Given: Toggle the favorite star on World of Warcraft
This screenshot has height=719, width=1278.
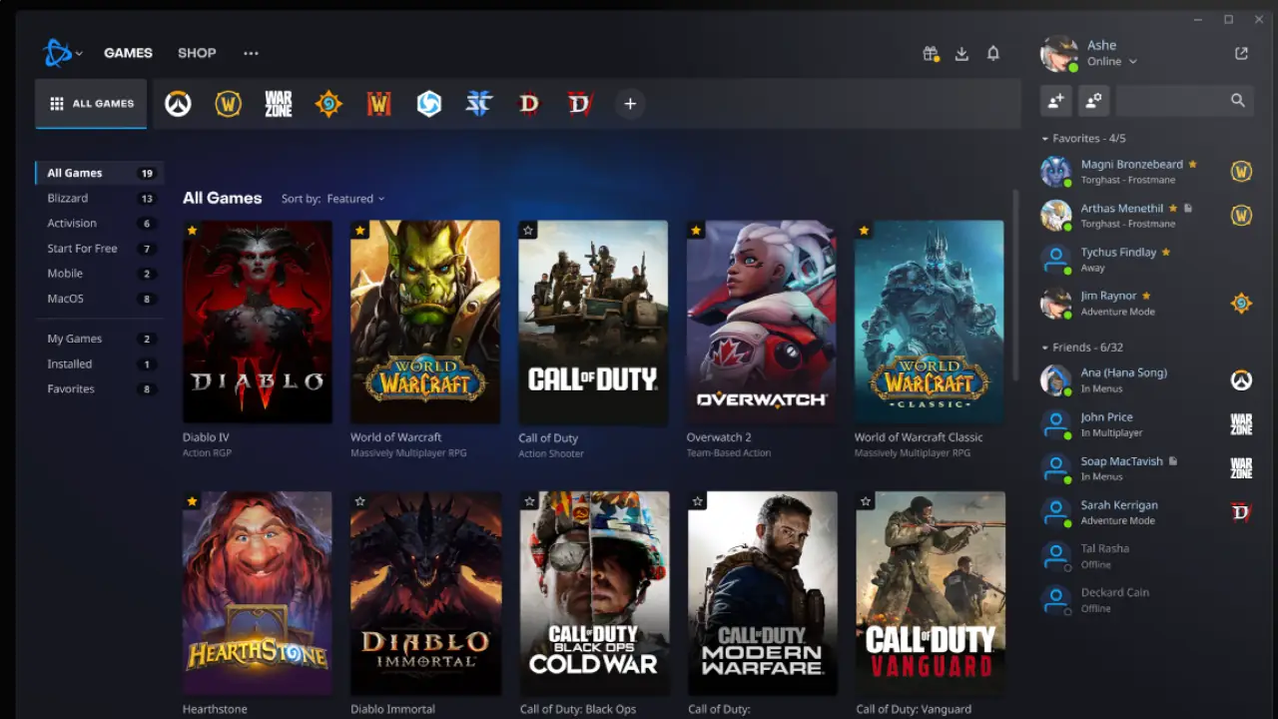Looking at the screenshot, I should tap(360, 231).
